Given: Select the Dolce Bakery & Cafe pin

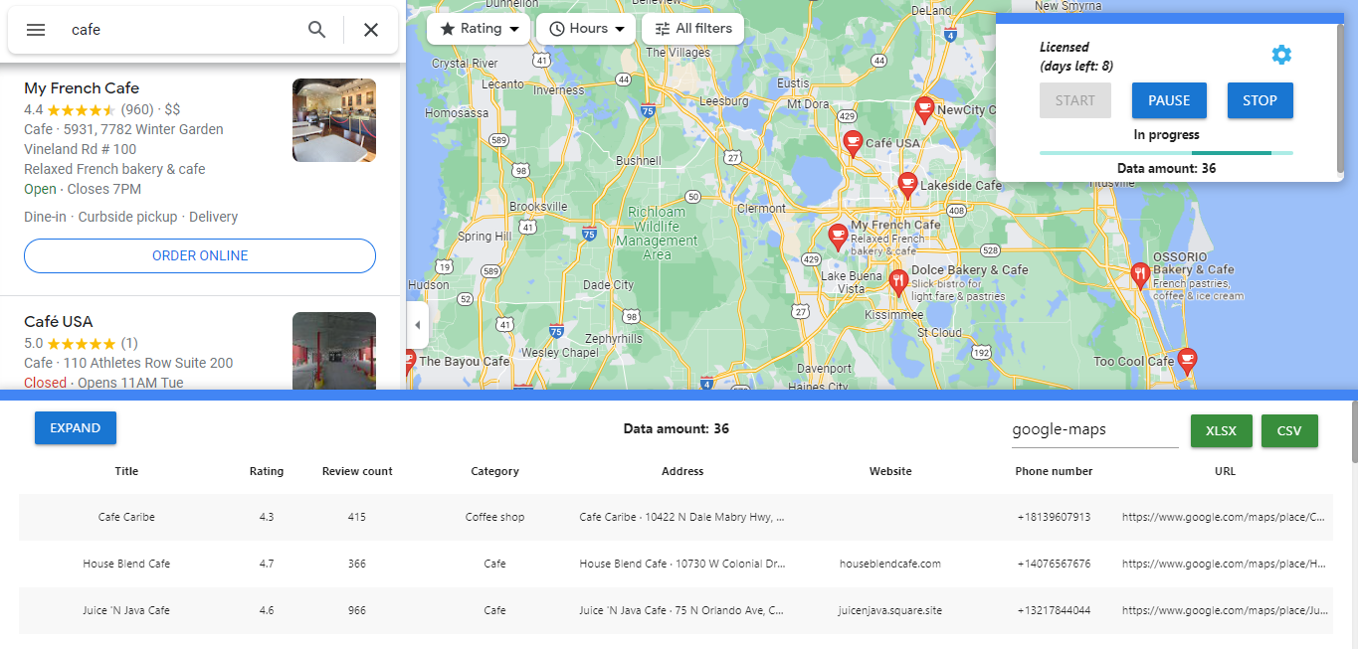Looking at the screenshot, I should tap(898, 283).
